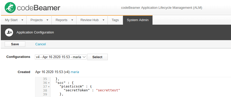Image resolution: width=231 pixels, height=97 pixels.
Task: Expand the My Start dropdown arrow
Action: 22,20
